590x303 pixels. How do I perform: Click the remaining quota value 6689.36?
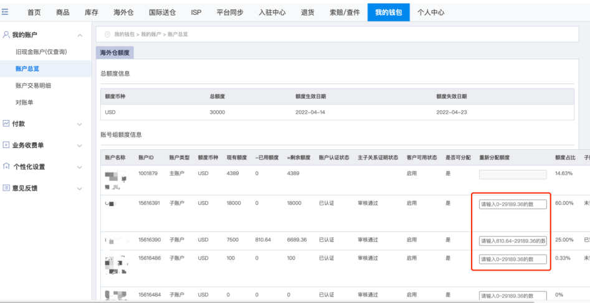coord(297,240)
